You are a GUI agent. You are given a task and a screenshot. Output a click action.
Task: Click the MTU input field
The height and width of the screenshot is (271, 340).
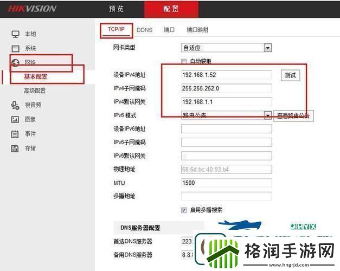(x=226, y=183)
